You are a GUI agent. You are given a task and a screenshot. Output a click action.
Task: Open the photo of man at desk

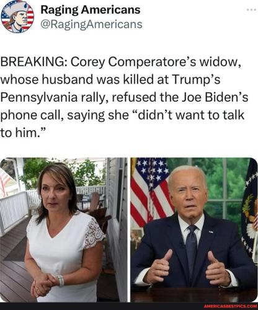coord(194,230)
